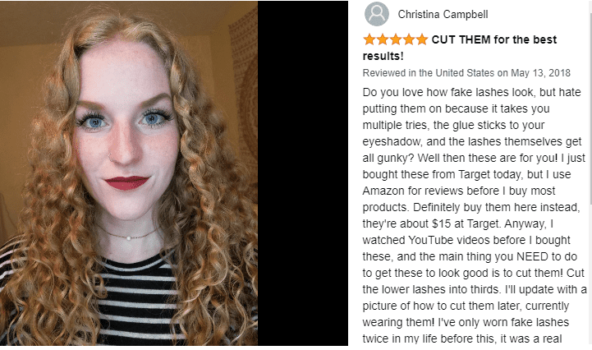The image size is (592, 350).
Task: Click '$15 at Target' in the review text
Action: click(466, 223)
